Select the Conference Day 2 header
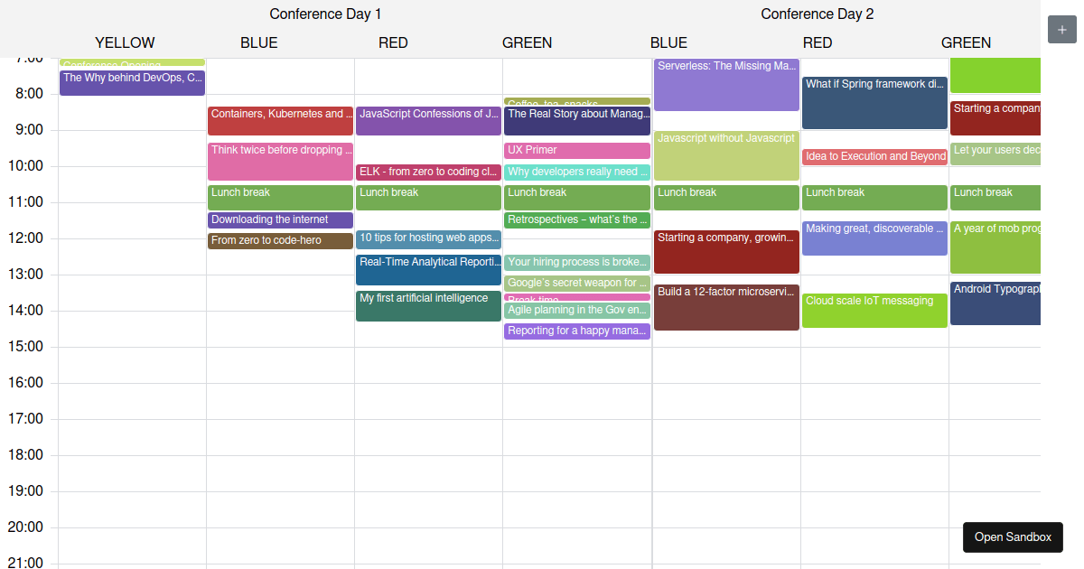This screenshot has height=569, width=1084. click(818, 14)
